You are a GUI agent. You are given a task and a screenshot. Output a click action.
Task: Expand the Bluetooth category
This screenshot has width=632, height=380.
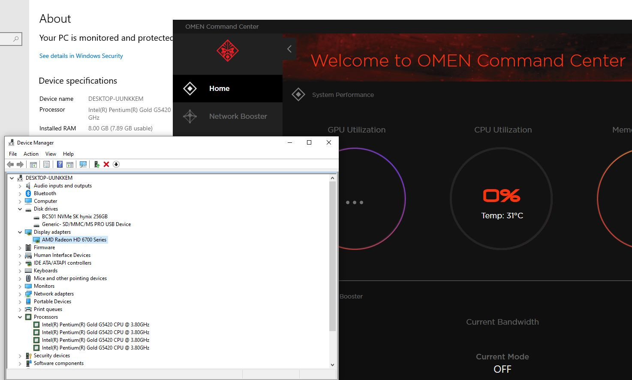coord(20,193)
